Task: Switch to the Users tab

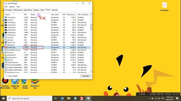Action: 42,10
